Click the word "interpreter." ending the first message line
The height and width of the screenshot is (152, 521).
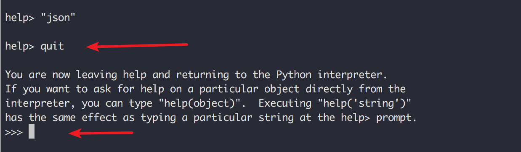point(353,76)
